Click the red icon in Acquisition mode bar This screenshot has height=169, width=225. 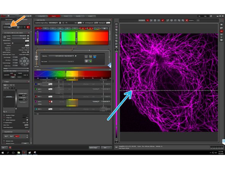tap(28, 27)
